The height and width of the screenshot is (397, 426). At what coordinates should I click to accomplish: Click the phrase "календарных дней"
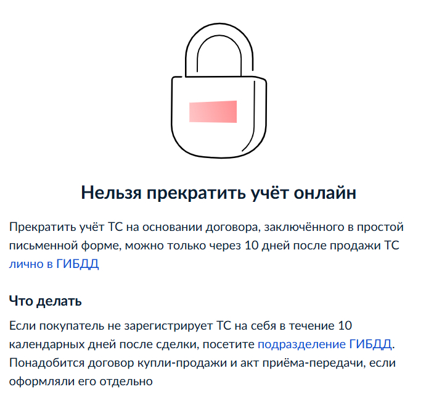(x=62, y=345)
